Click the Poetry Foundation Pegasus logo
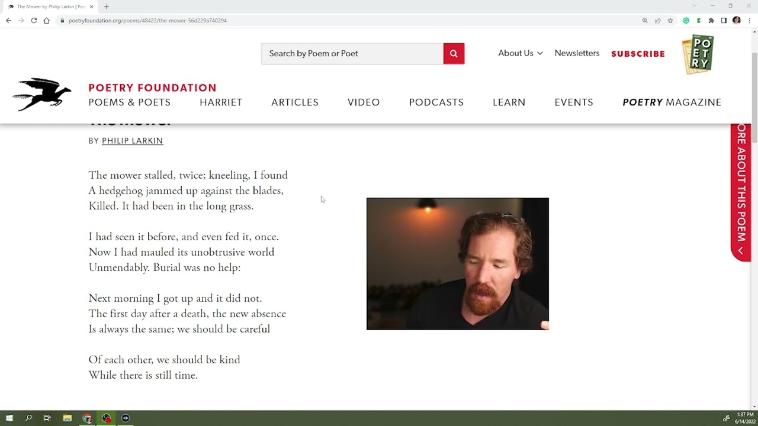Screen dimensions: 758x426 [x=42, y=95]
